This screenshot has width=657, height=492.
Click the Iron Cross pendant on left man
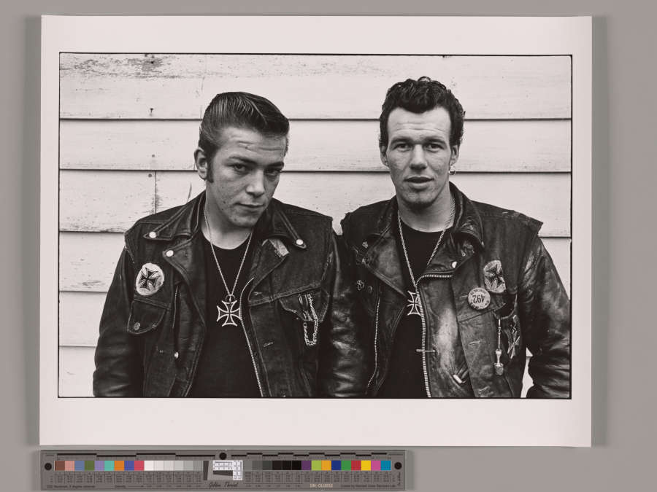(x=228, y=312)
